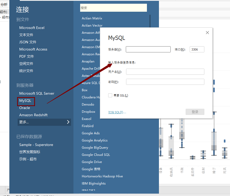
Task: Choose the Microsoft SQL Server connection
Action: pos(37,93)
